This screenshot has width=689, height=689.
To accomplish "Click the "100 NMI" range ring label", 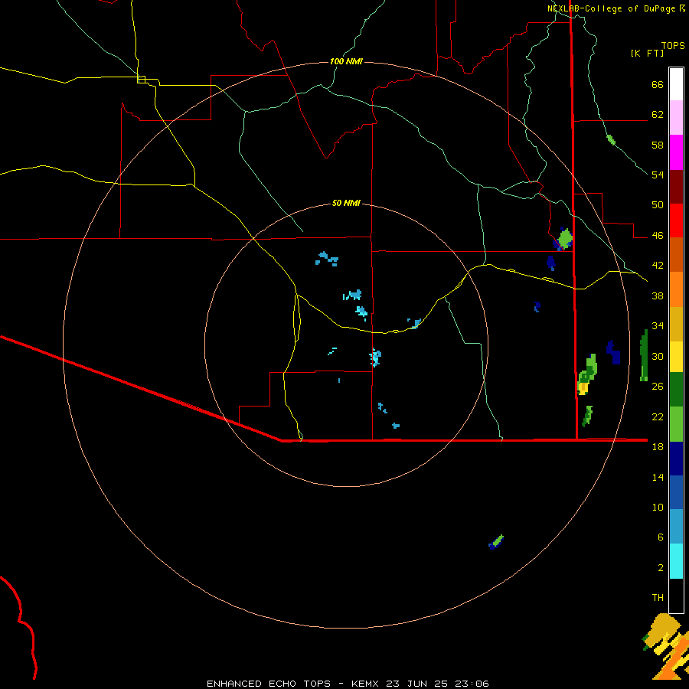I will [346, 61].
